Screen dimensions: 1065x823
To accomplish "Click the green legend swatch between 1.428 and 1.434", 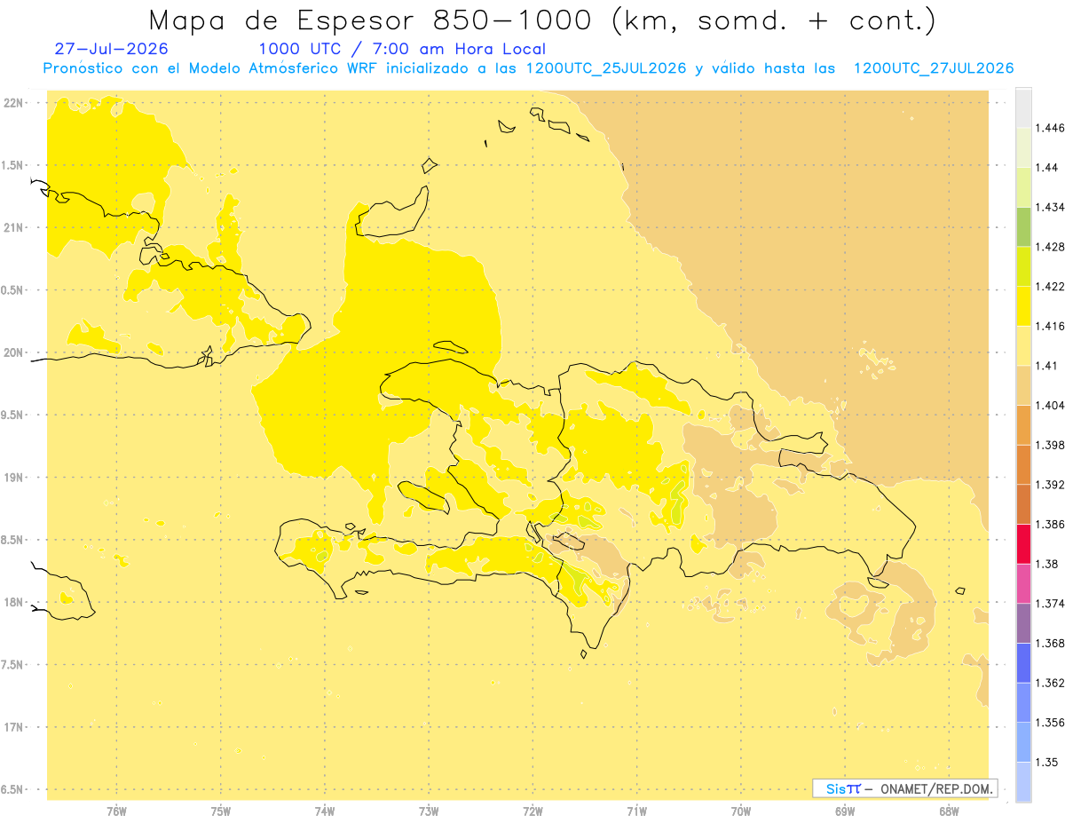I will click(x=1023, y=227).
